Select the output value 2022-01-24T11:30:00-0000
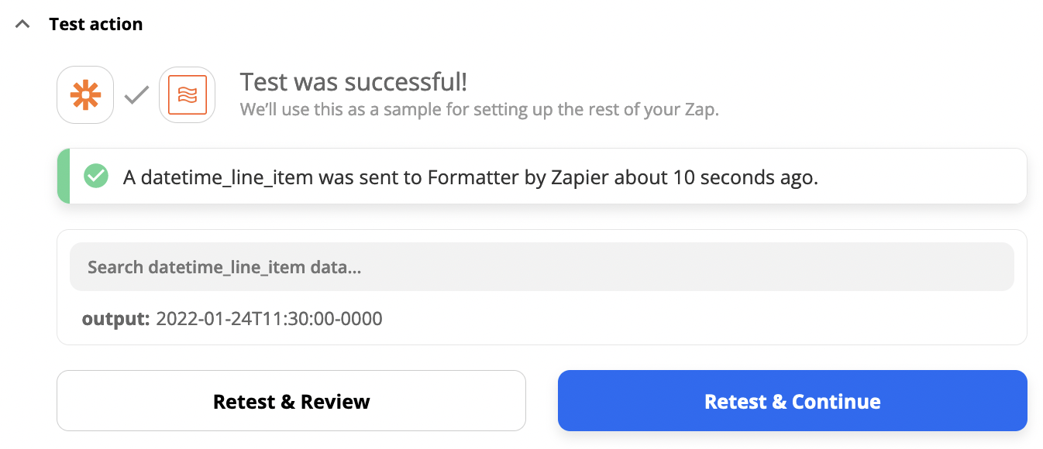The height and width of the screenshot is (449, 1043). tap(269, 318)
